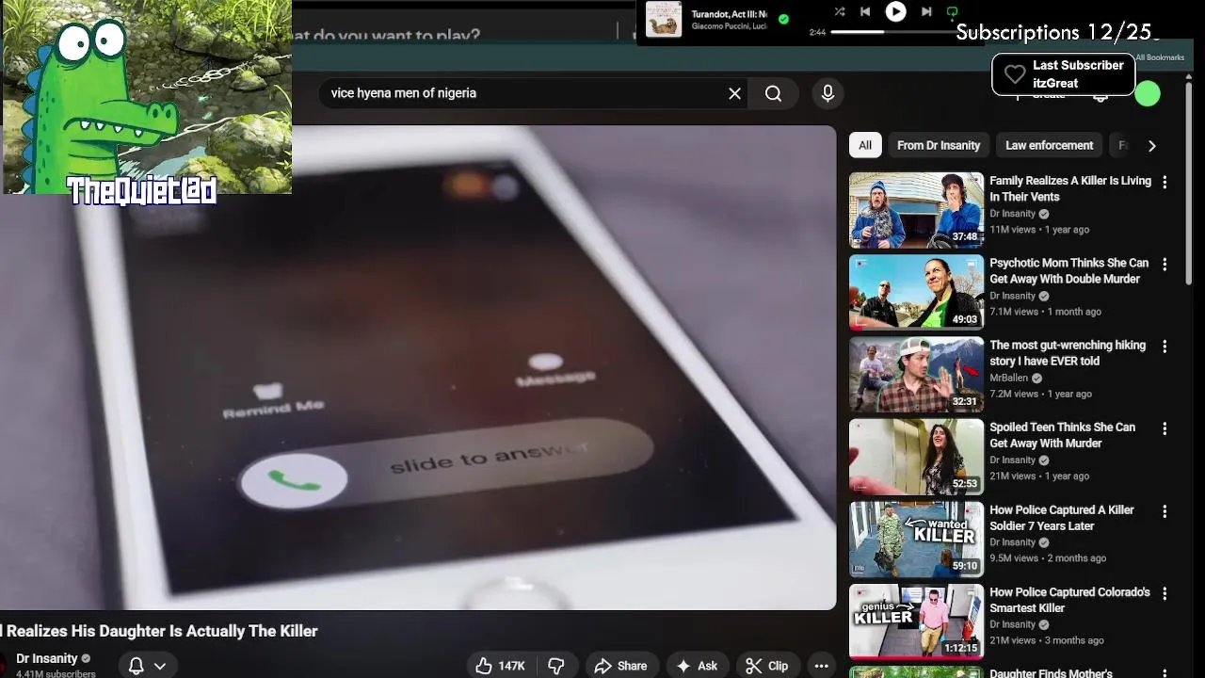1205x678 pixels.
Task: Like the video with 147K thumbs up
Action: [x=500, y=666]
